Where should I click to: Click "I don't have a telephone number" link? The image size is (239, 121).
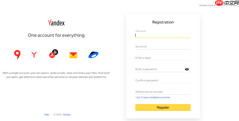pos(153,97)
